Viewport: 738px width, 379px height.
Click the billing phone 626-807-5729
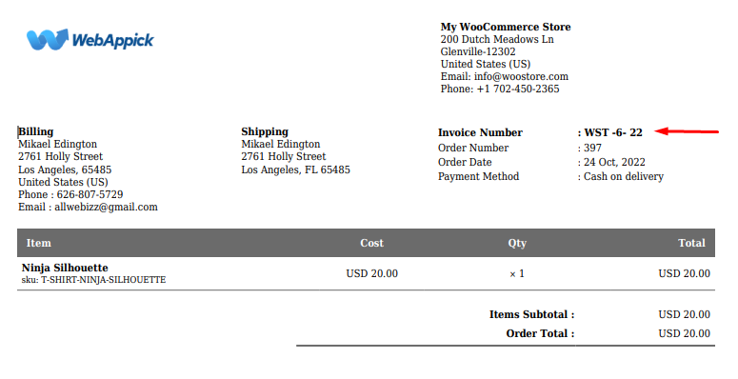point(90,195)
